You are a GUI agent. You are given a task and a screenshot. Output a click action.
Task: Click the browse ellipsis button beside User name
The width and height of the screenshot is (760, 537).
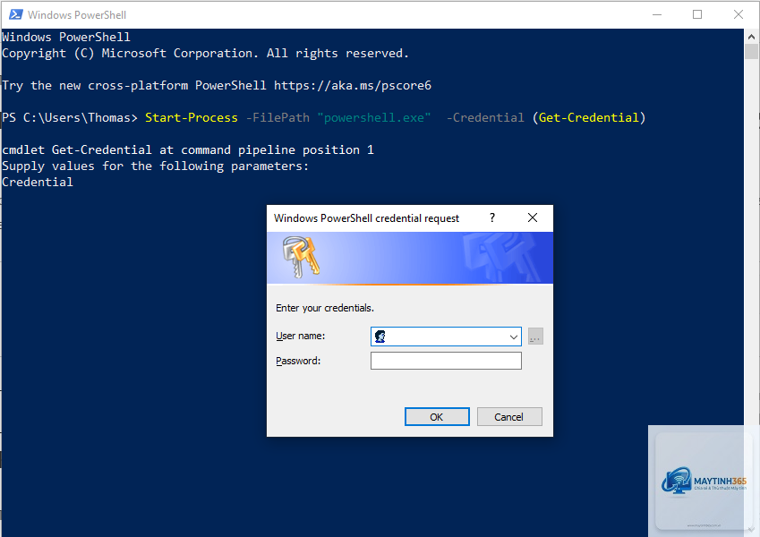[x=535, y=337]
